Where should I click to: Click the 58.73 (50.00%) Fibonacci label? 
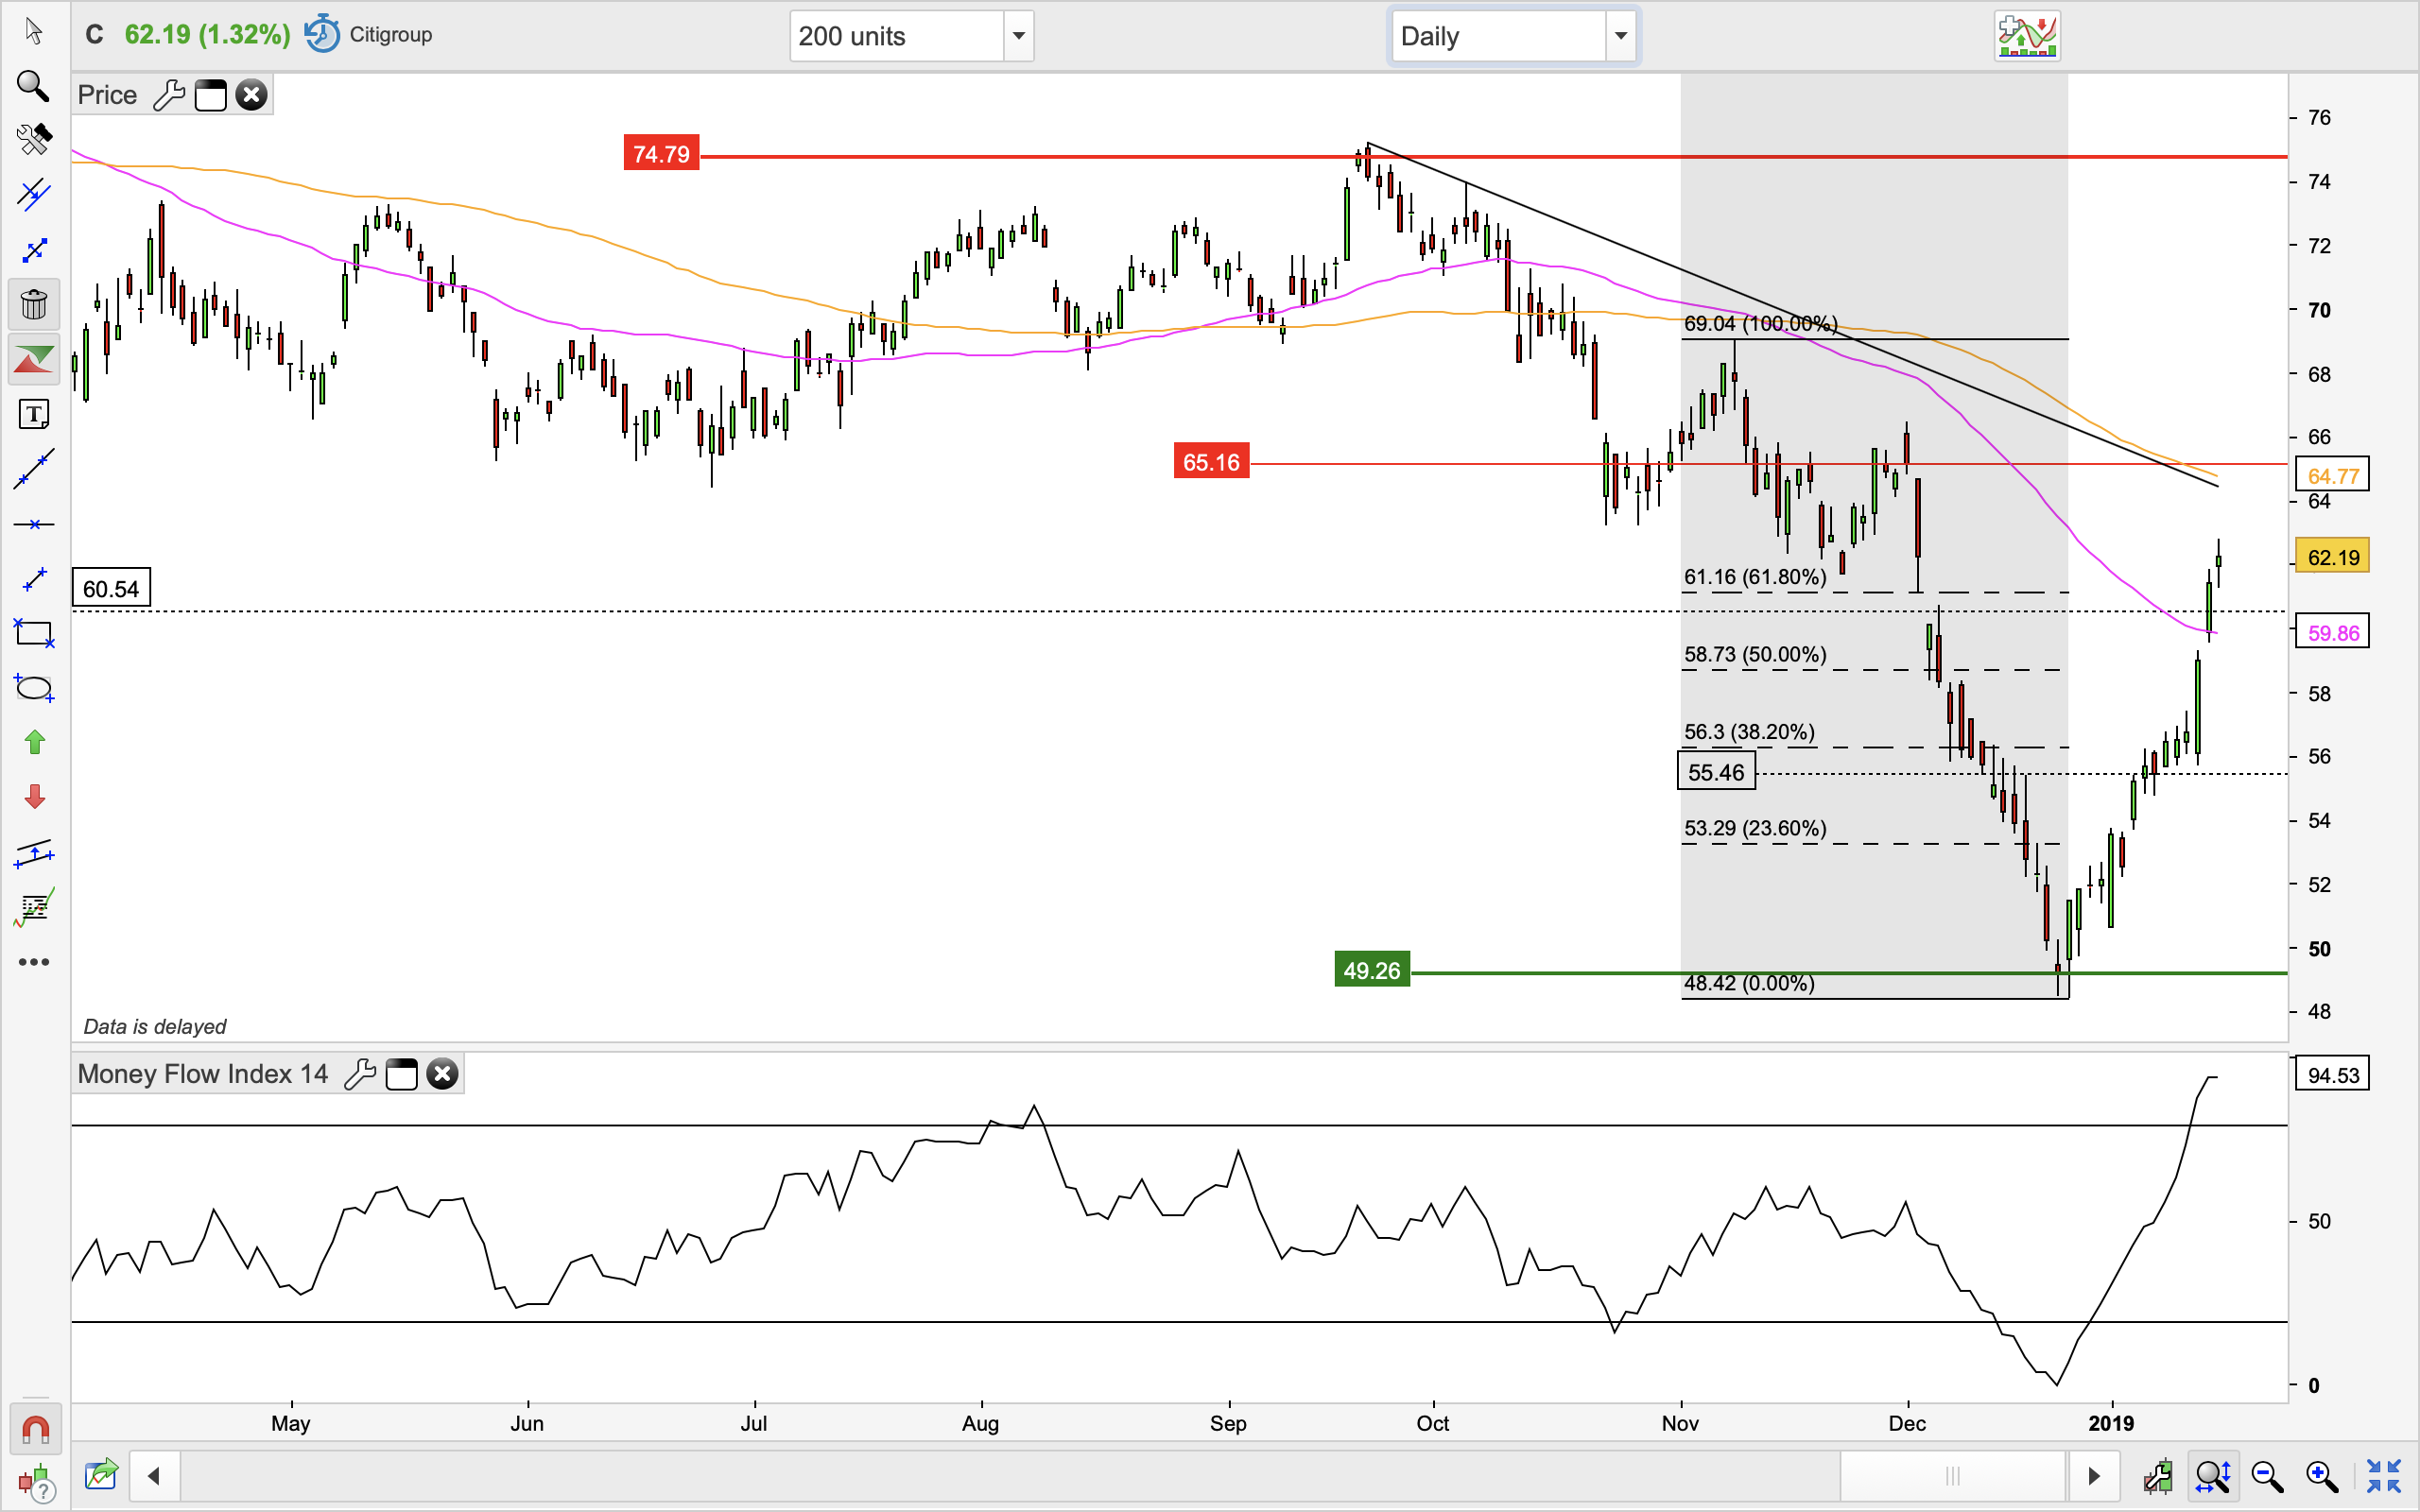coord(1755,655)
